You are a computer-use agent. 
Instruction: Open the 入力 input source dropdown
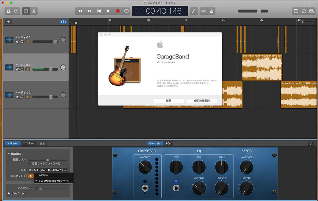(48, 170)
